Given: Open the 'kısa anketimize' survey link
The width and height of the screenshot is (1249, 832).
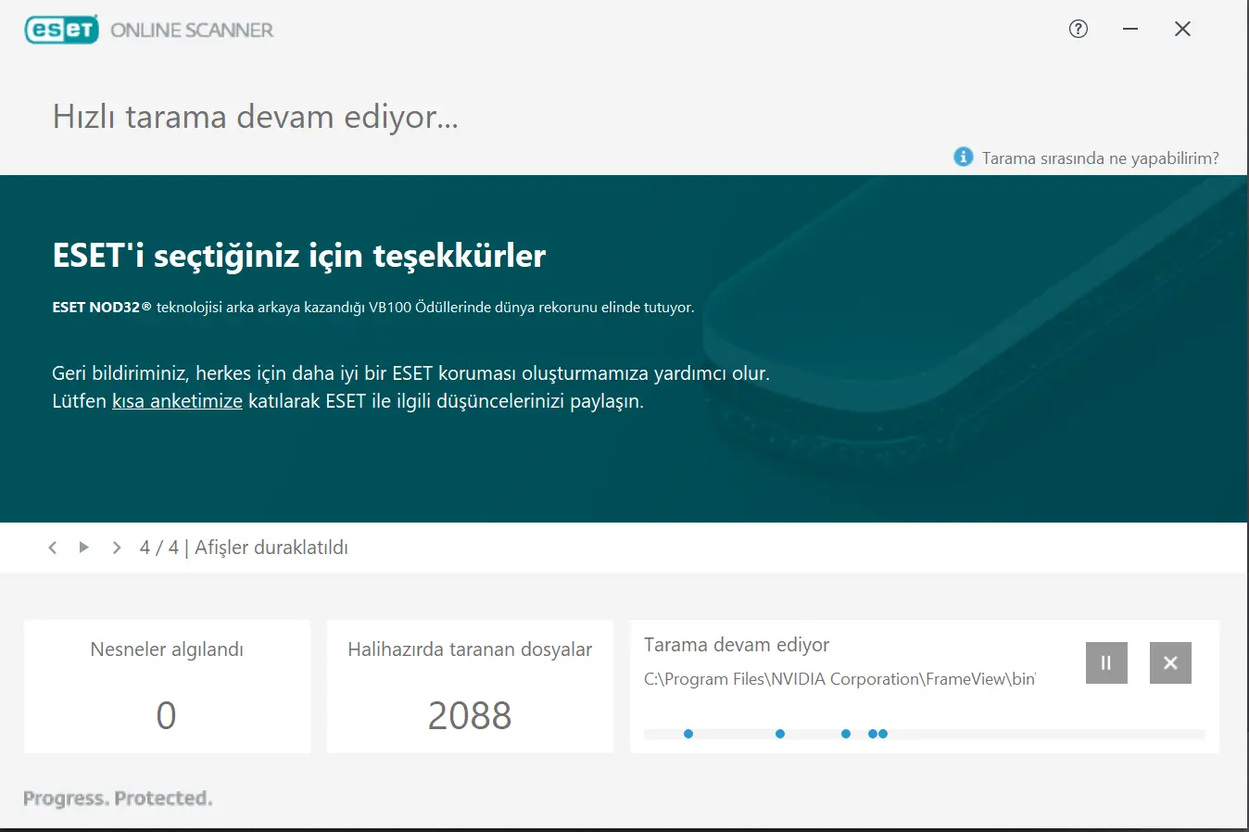Looking at the screenshot, I should pos(177,401).
